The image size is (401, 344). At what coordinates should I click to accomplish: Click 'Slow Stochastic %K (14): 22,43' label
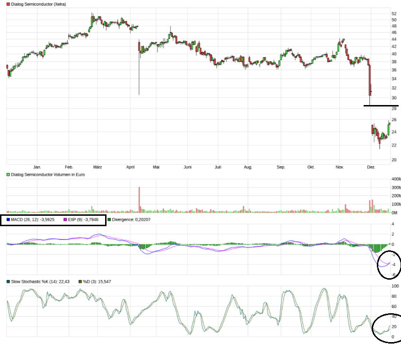(x=40, y=282)
